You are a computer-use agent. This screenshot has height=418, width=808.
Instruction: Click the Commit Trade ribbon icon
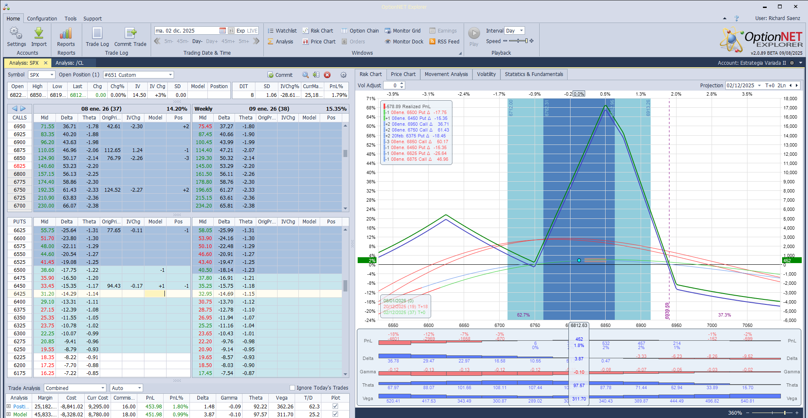point(130,37)
